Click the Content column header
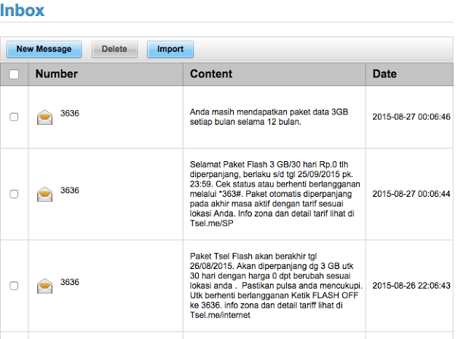This screenshot has height=339, width=466. (x=211, y=74)
